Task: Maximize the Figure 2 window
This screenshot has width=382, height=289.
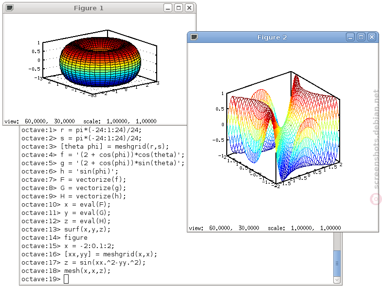Action: (x=361, y=38)
